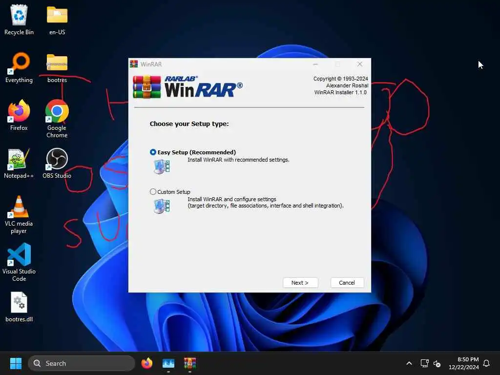Click the 'Choose your Setup type:' heading
Viewport: 500px width, 375px height.
pyautogui.click(x=189, y=124)
